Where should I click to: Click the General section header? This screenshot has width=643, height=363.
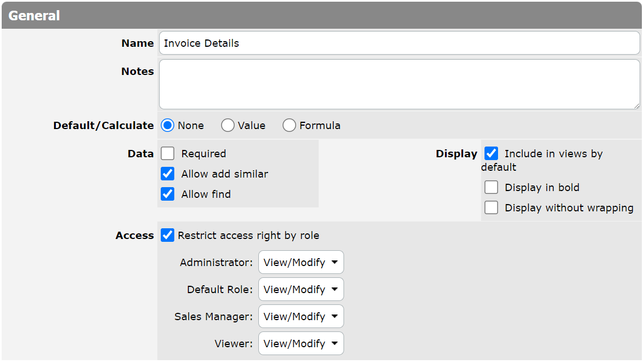(x=321, y=16)
